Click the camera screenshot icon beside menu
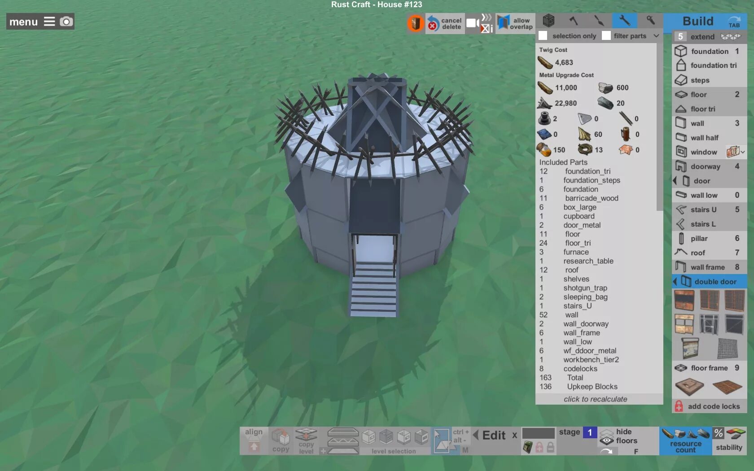The height and width of the screenshot is (471, 754). click(x=66, y=22)
